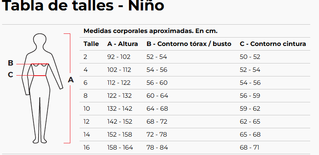Select height value 102 - 112
Screen dimensions: 319x155
[x=119, y=70]
